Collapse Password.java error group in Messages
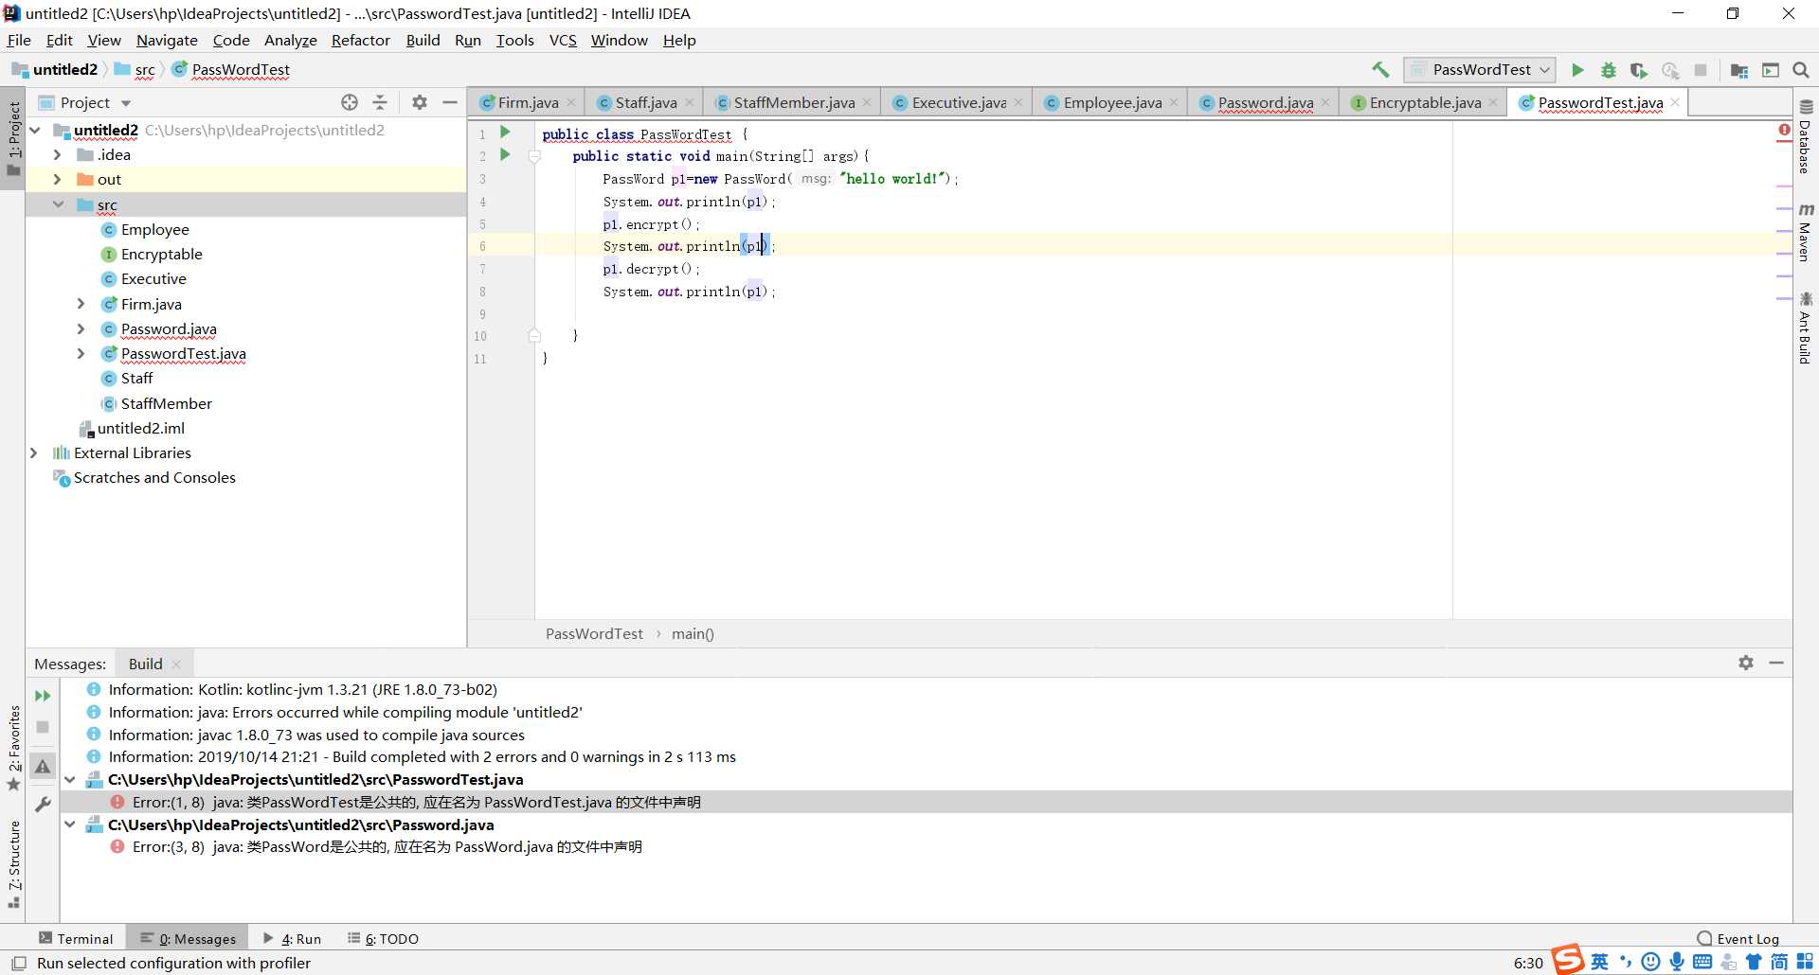The width and height of the screenshot is (1819, 975). point(70,824)
